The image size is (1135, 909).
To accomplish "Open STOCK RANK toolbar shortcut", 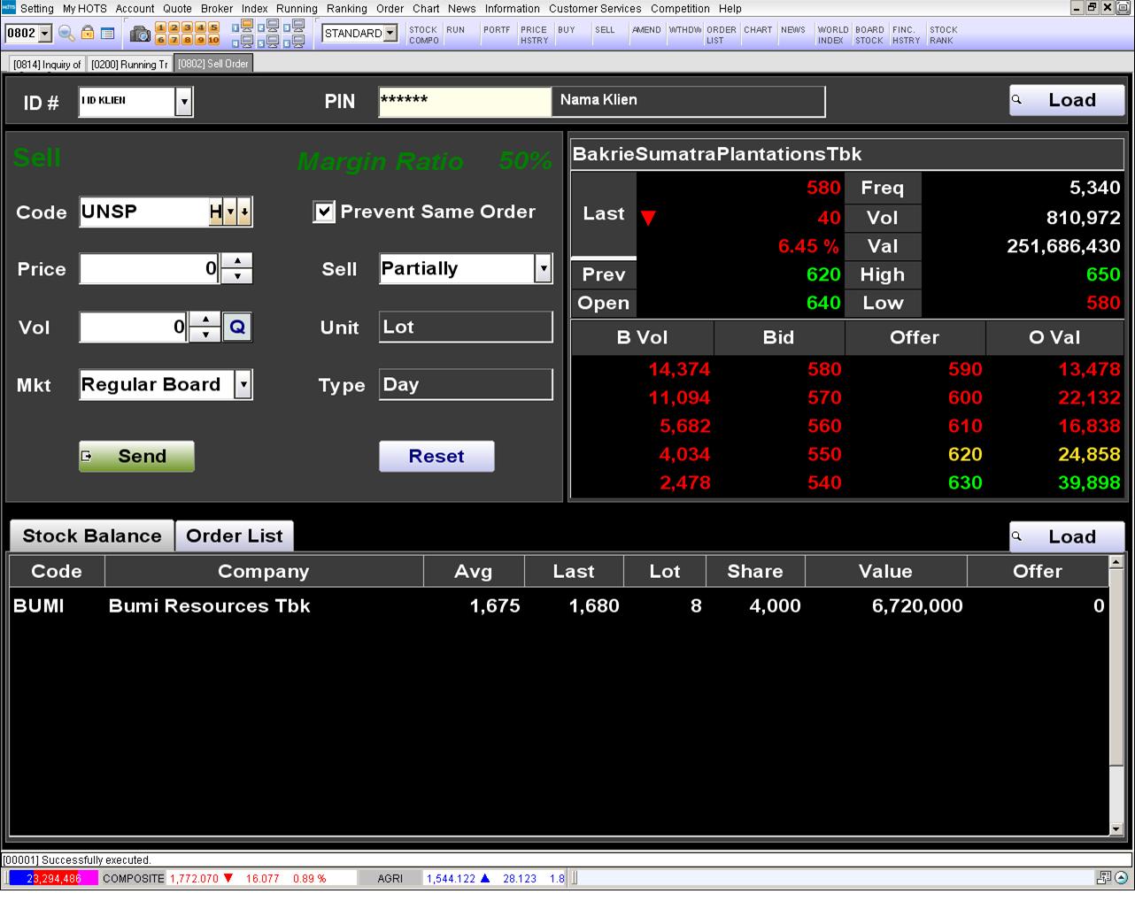I will click(x=943, y=35).
